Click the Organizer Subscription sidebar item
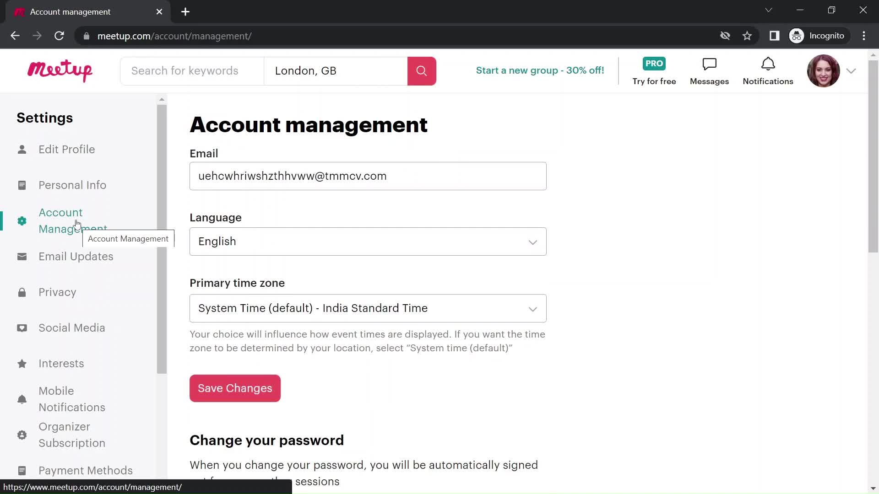This screenshot has height=494, width=879. (x=72, y=435)
